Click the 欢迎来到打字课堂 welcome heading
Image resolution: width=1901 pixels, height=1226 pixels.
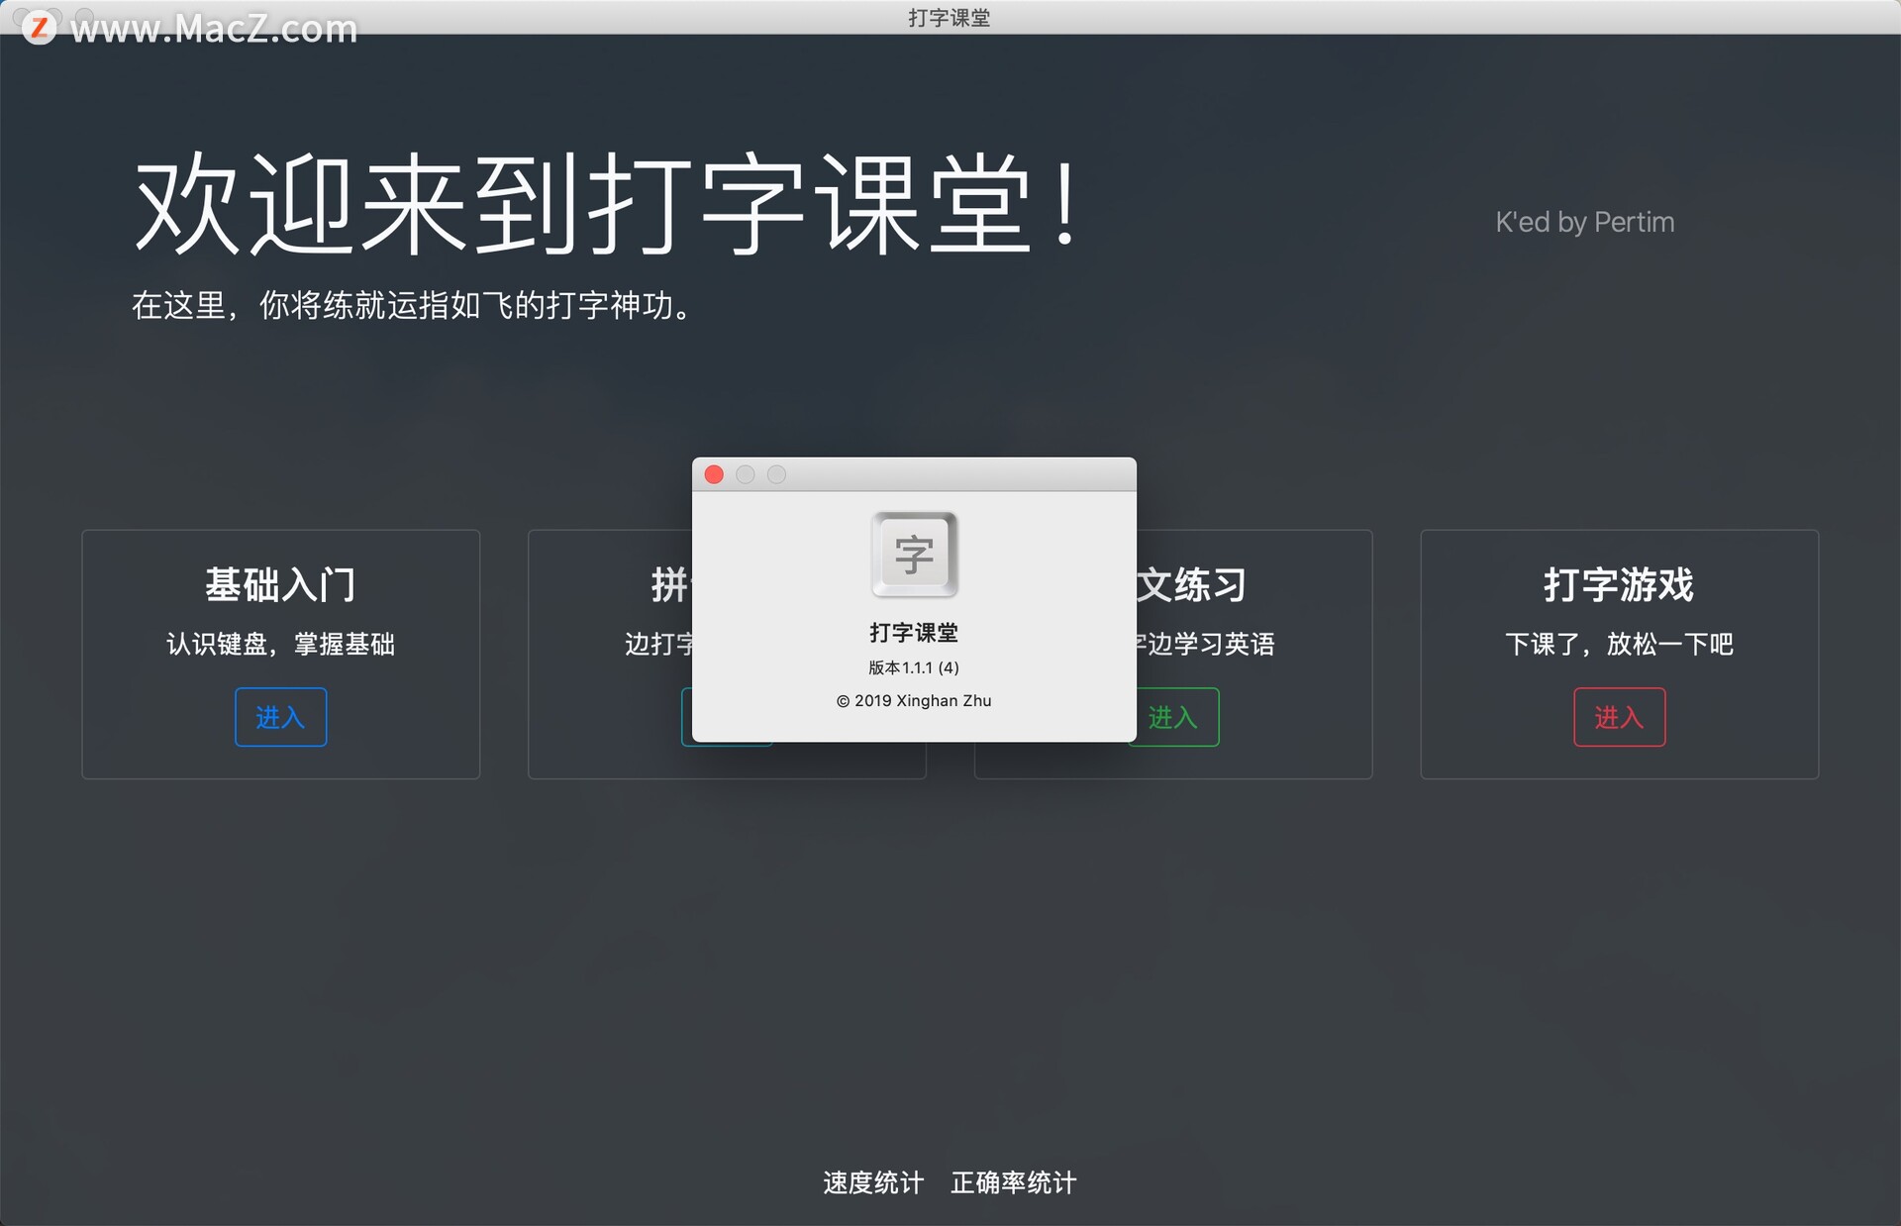point(606,205)
